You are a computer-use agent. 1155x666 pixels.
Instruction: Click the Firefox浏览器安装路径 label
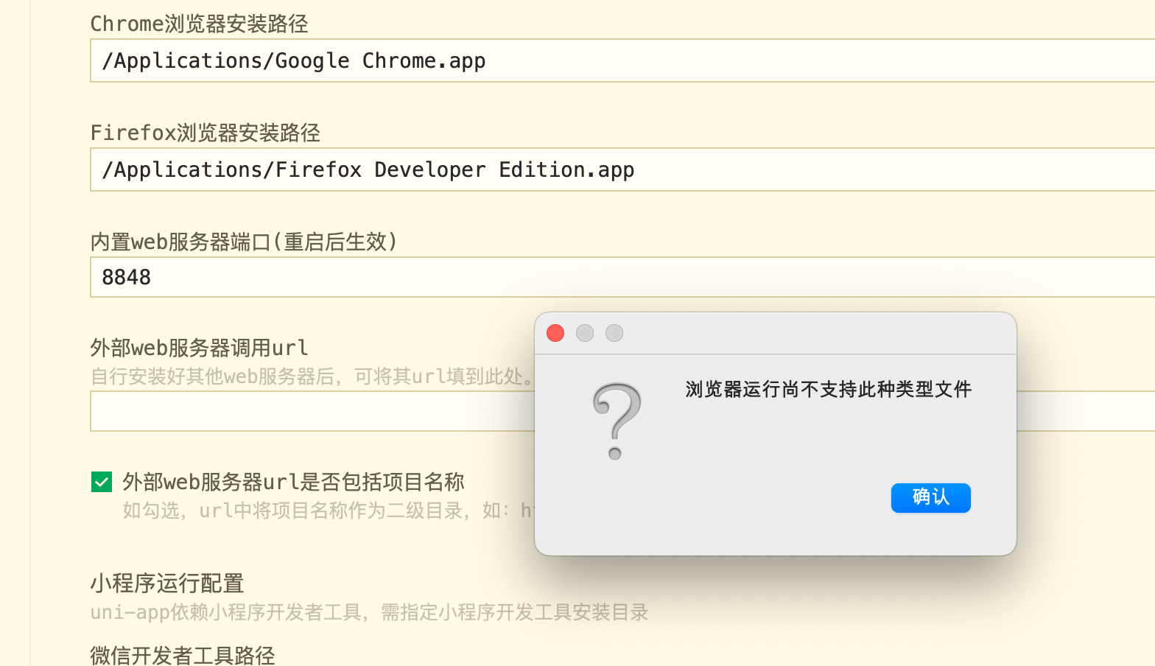coord(205,133)
